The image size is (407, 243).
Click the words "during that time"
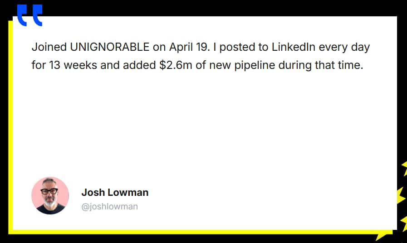coord(321,65)
